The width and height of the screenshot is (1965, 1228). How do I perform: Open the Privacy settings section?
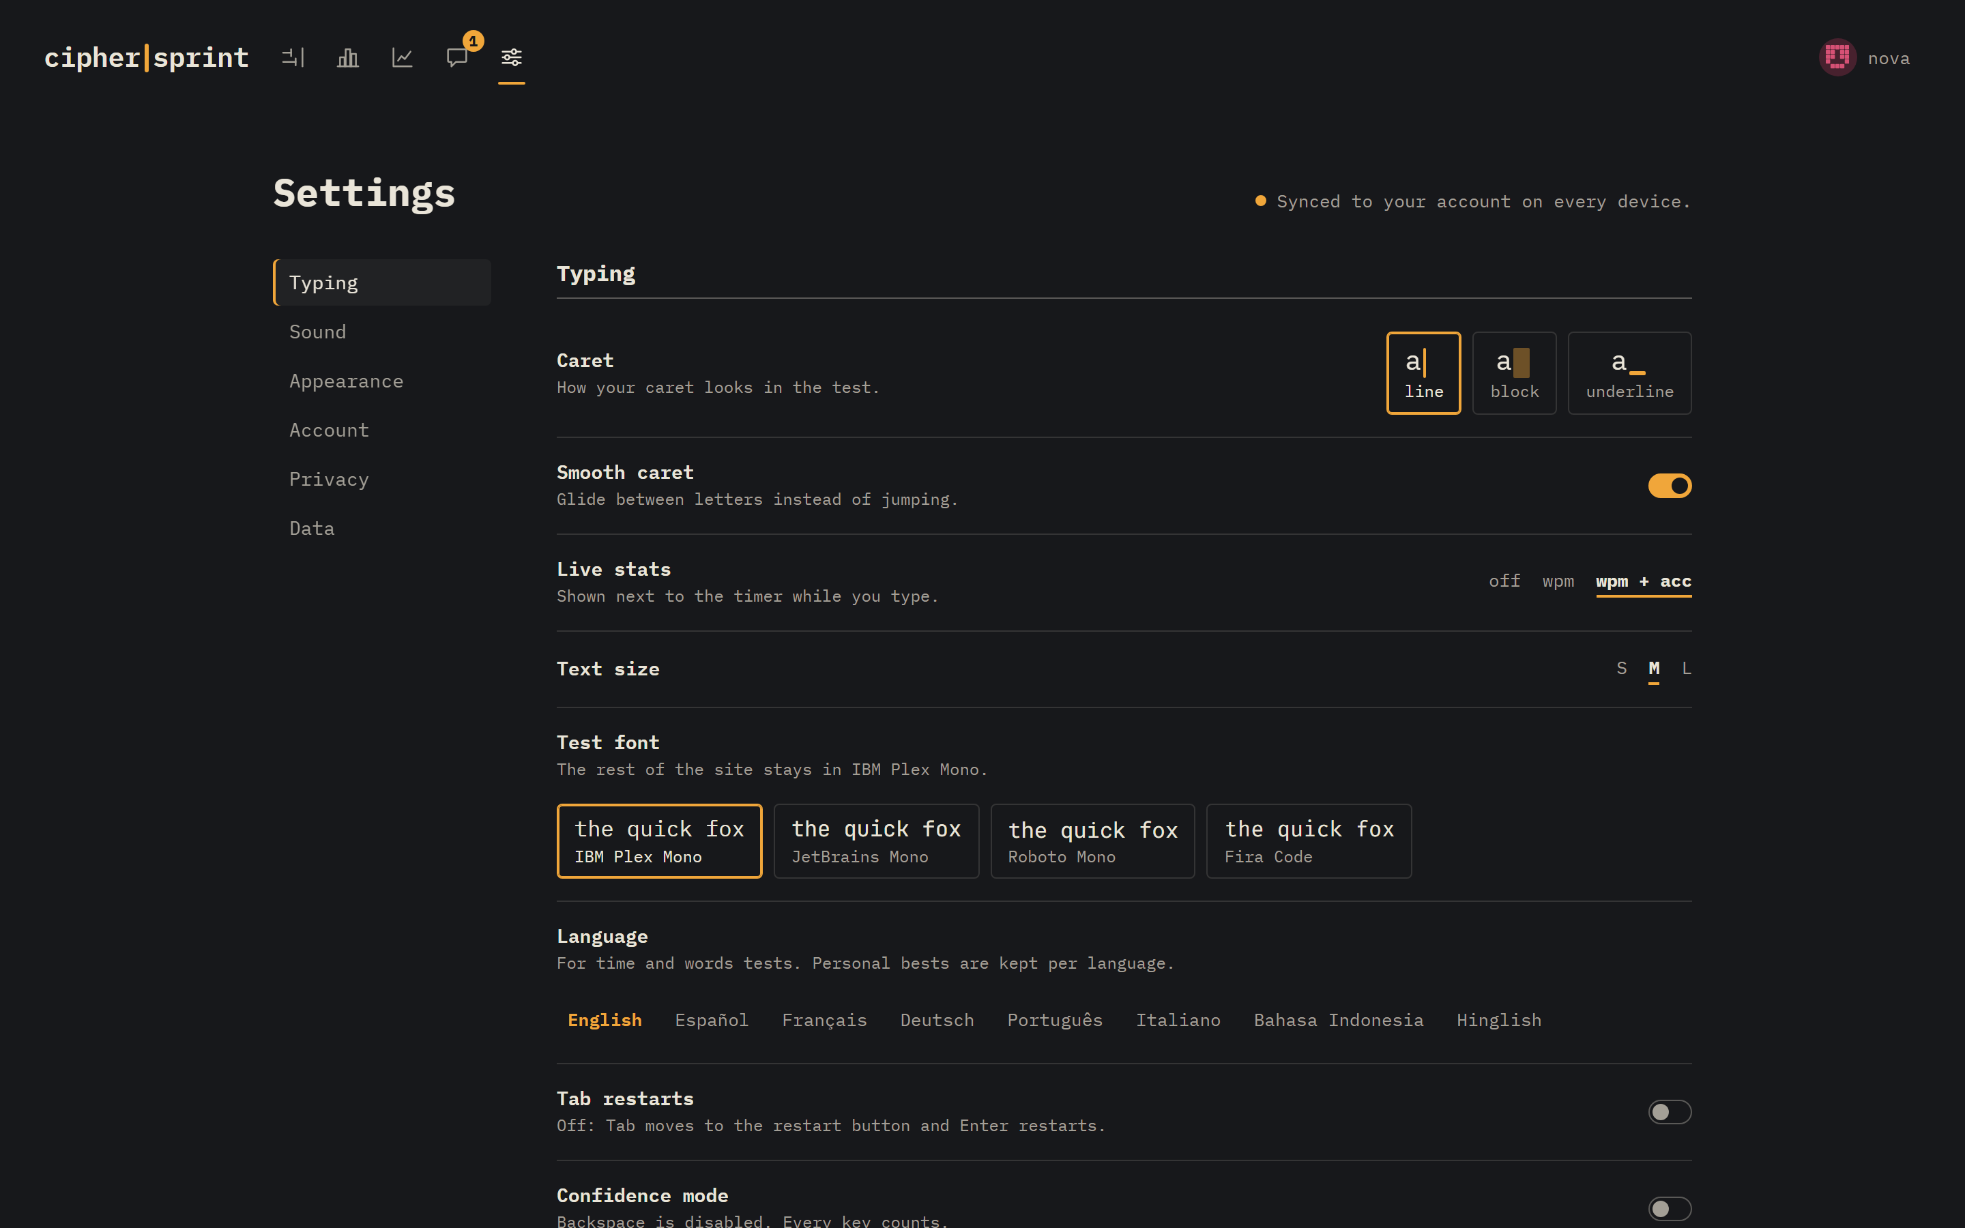pos(381,479)
